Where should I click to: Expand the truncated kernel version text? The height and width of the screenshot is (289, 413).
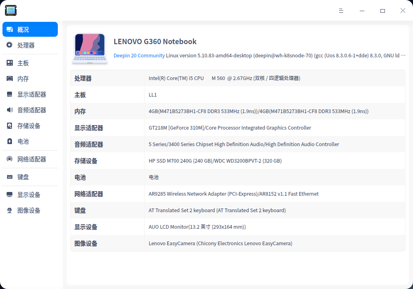(404, 55)
